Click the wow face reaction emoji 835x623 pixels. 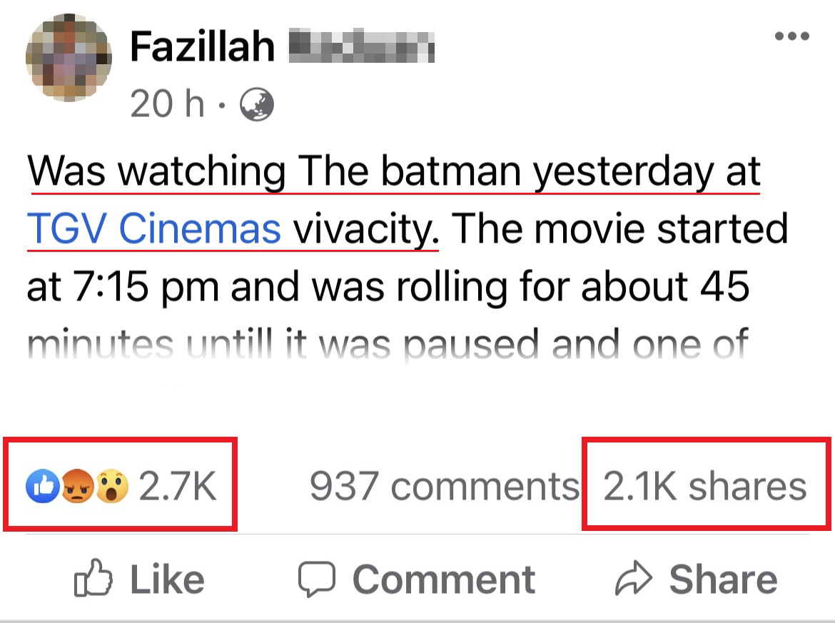111,487
